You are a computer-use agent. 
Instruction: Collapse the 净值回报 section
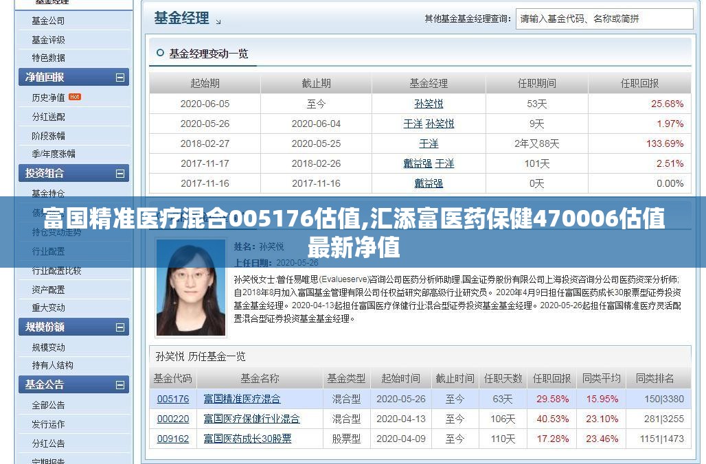point(119,78)
